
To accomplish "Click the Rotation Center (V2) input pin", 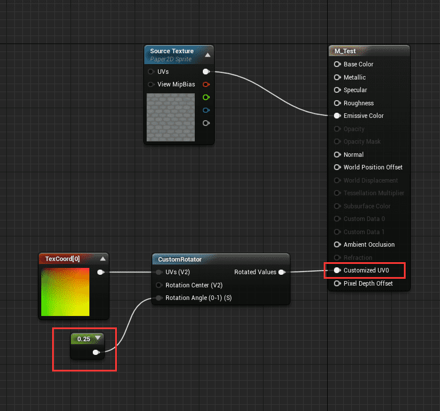I will [x=159, y=285].
